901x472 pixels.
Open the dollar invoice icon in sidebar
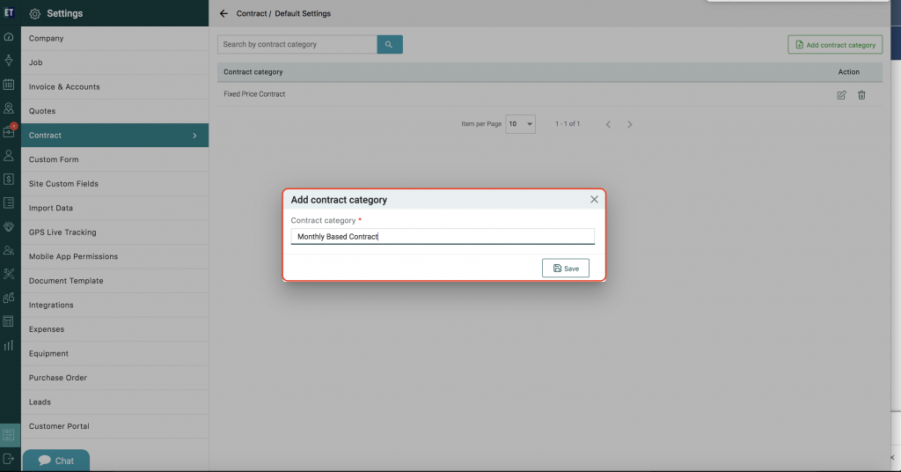pyautogui.click(x=9, y=179)
